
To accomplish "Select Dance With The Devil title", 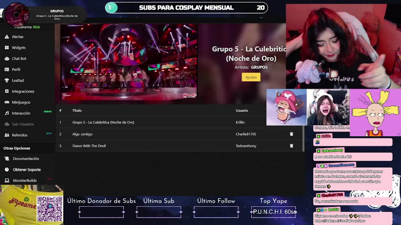I will [89, 146].
